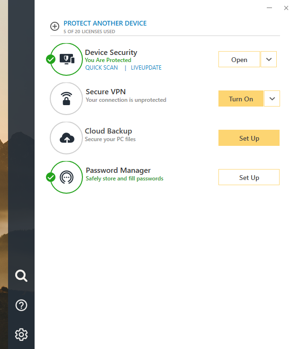
Task: Set Up Password Manager
Action: click(x=249, y=178)
